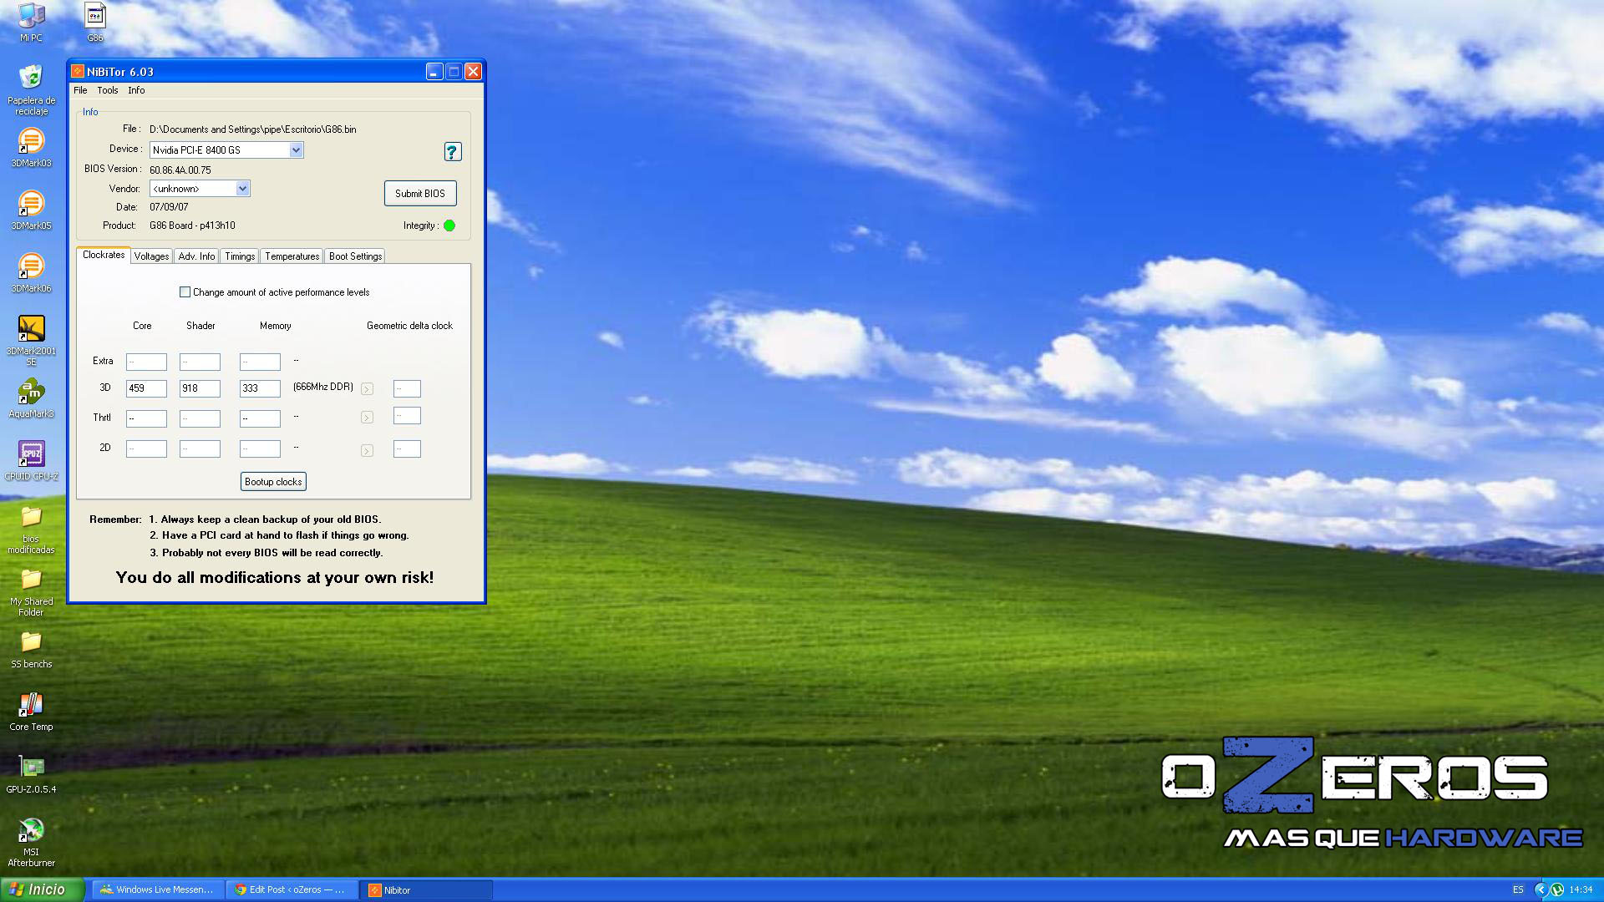The image size is (1604, 902).
Task: Click the Submit BIOS button
Action: pyautogui.click(x=420, y=194)
